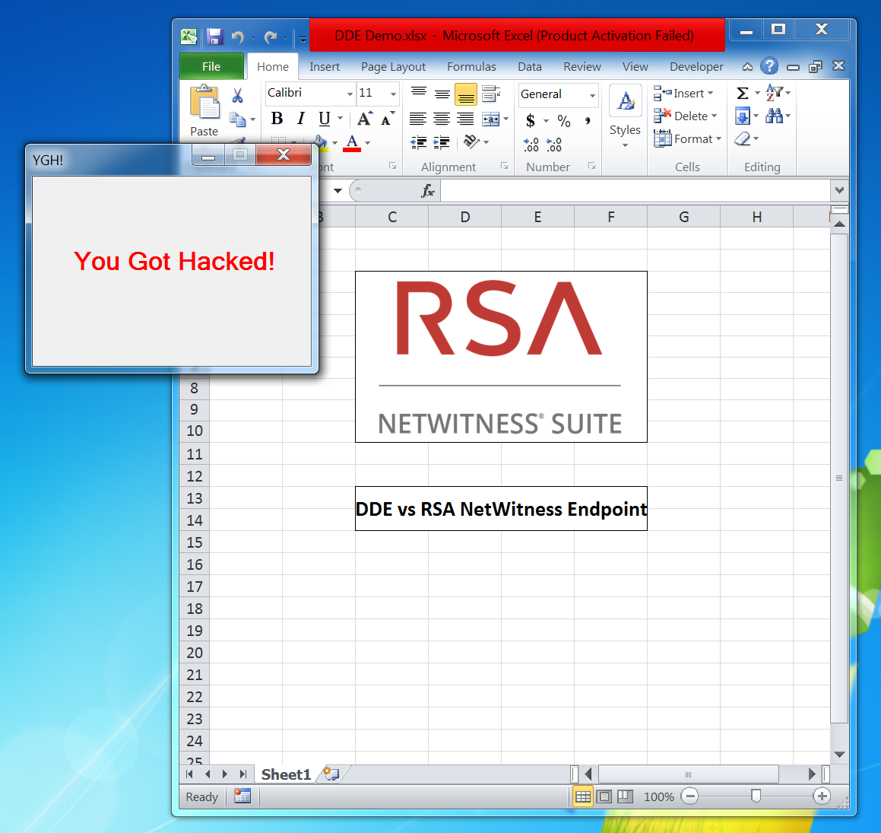Click the Save icon in quick access toolbar
Viewport: 881px width, 833px height.
214,37
